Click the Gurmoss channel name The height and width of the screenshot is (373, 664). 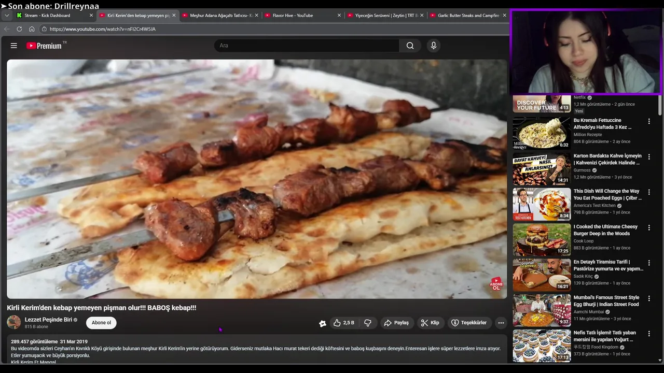pos(582,170)
